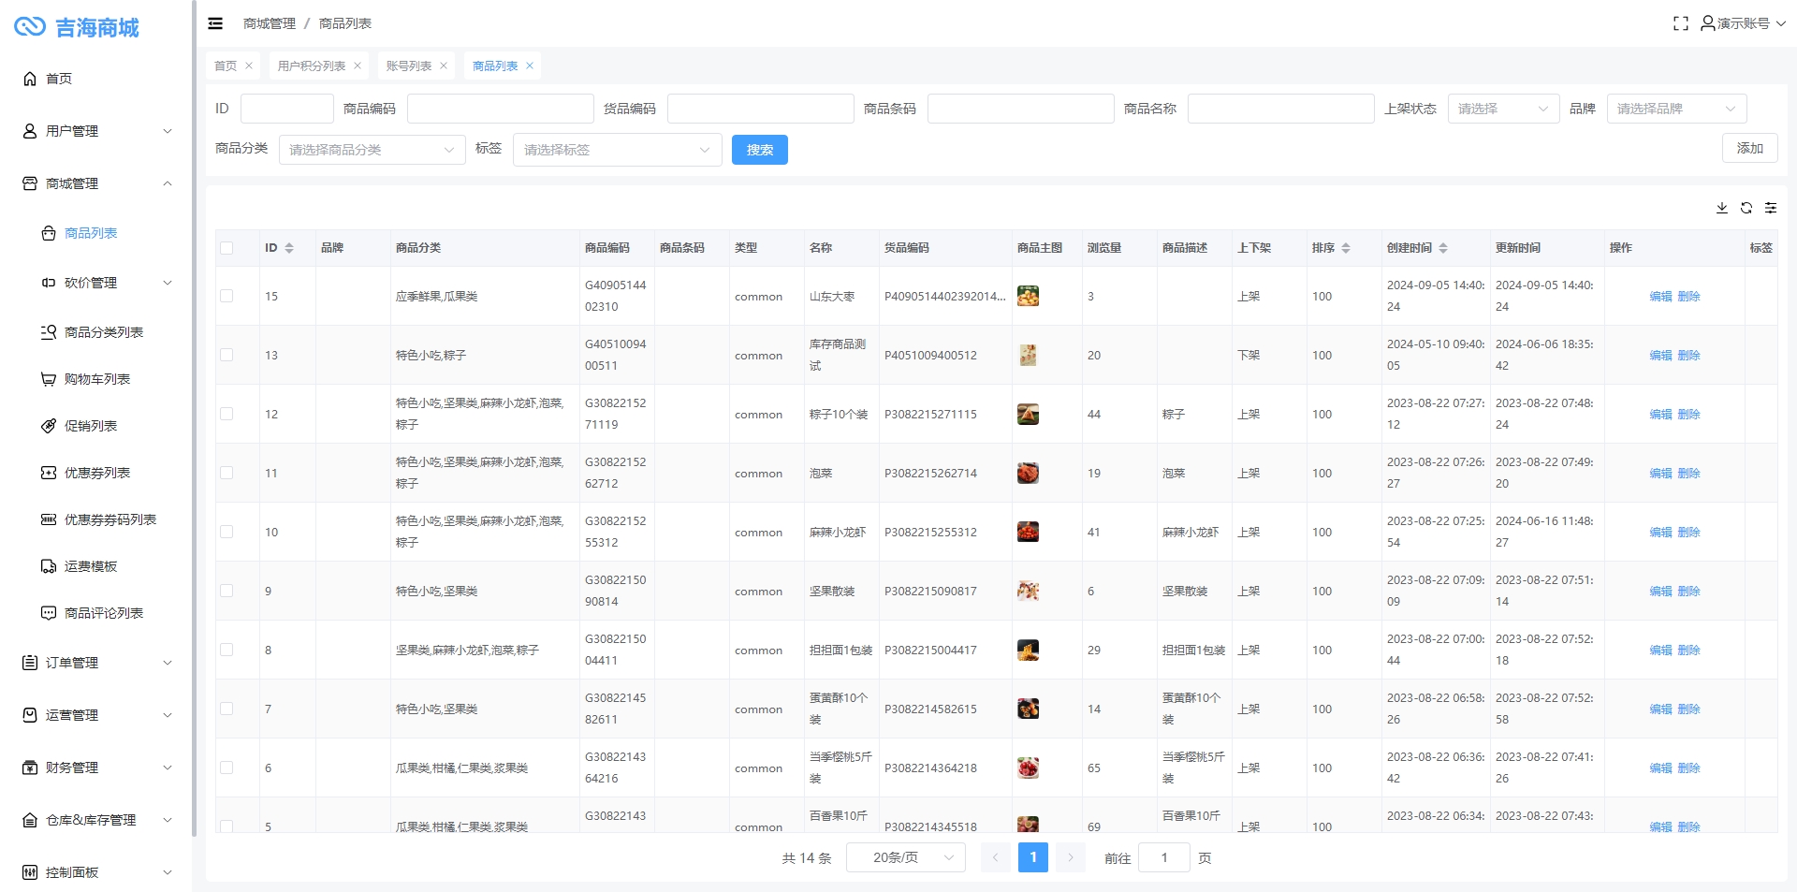Image resolution: width=1797 pixels, height=892 pixels.
Task: Sort by ID column arrows
Action: [x=289, y=248]
